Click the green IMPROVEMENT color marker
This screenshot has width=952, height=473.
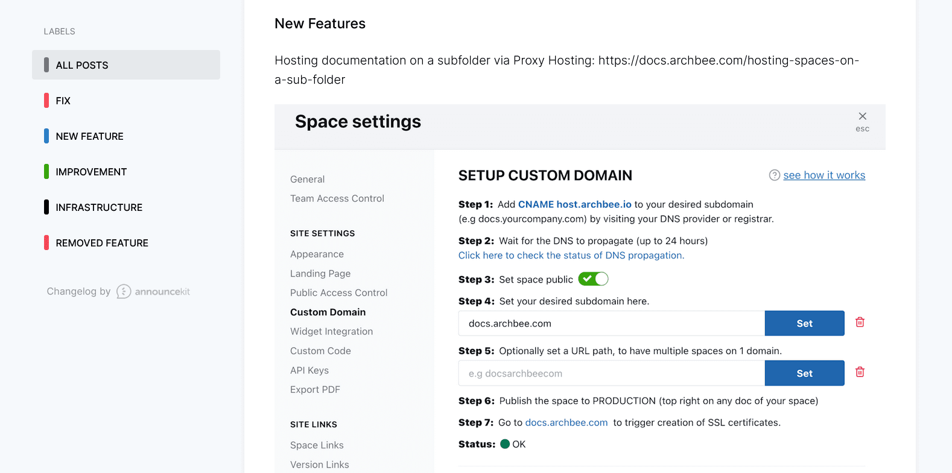pos(46,172)
